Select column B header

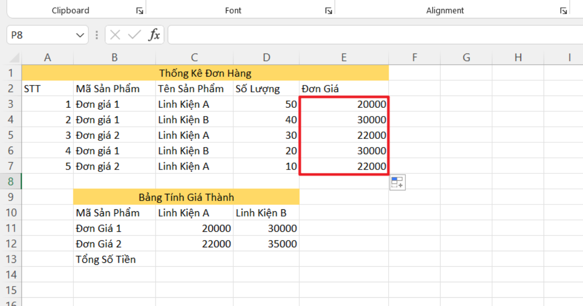click(115, 58)
